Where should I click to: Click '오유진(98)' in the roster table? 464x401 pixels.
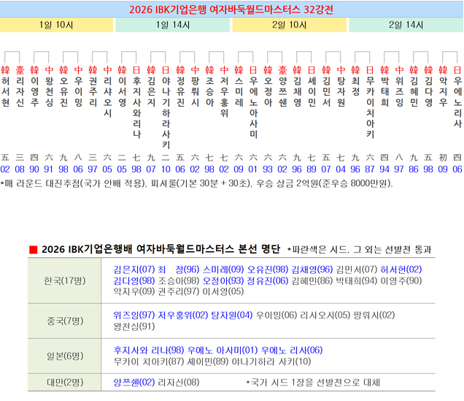click(x=268, y=270)
